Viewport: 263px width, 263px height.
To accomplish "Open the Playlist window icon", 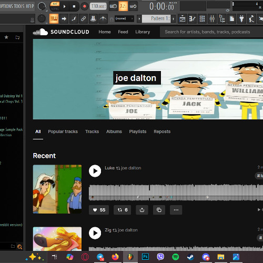I will point(183,18).
